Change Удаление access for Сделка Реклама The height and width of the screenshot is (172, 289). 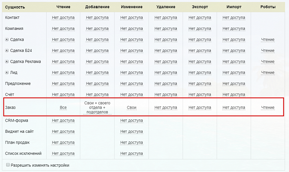point(166,62)
